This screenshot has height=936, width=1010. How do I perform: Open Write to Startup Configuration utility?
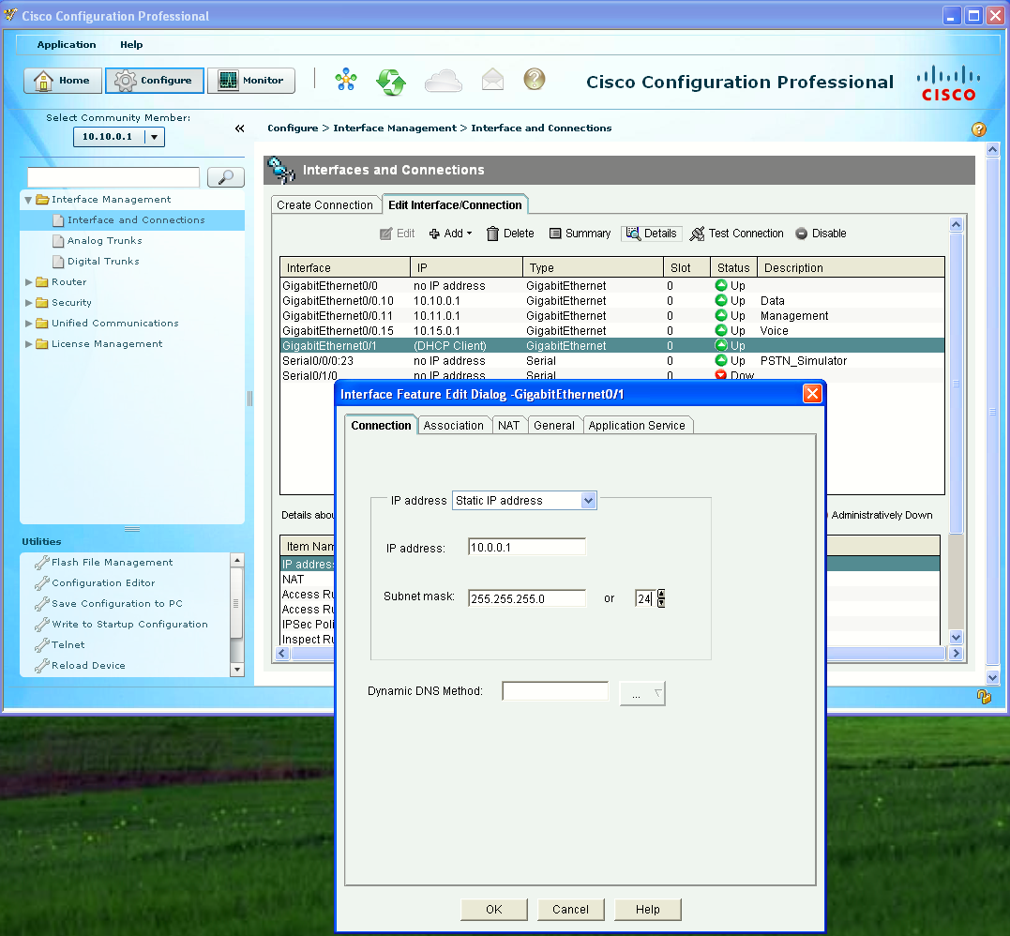(129, 625)
